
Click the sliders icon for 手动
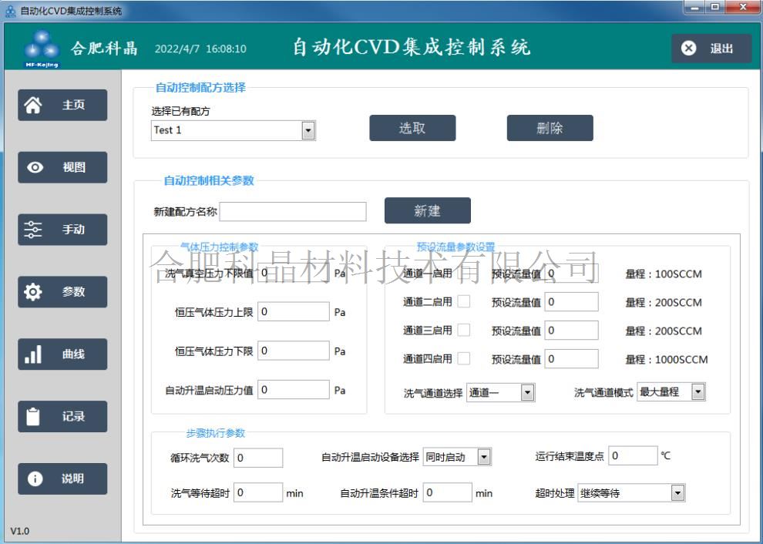[x=35, y=230]
